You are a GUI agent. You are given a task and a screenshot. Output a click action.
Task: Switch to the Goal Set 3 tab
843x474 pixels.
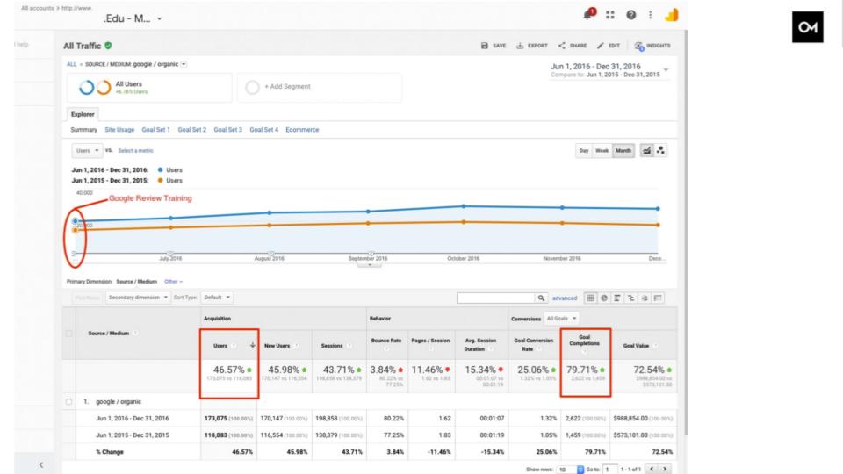[x=228, y=130]
